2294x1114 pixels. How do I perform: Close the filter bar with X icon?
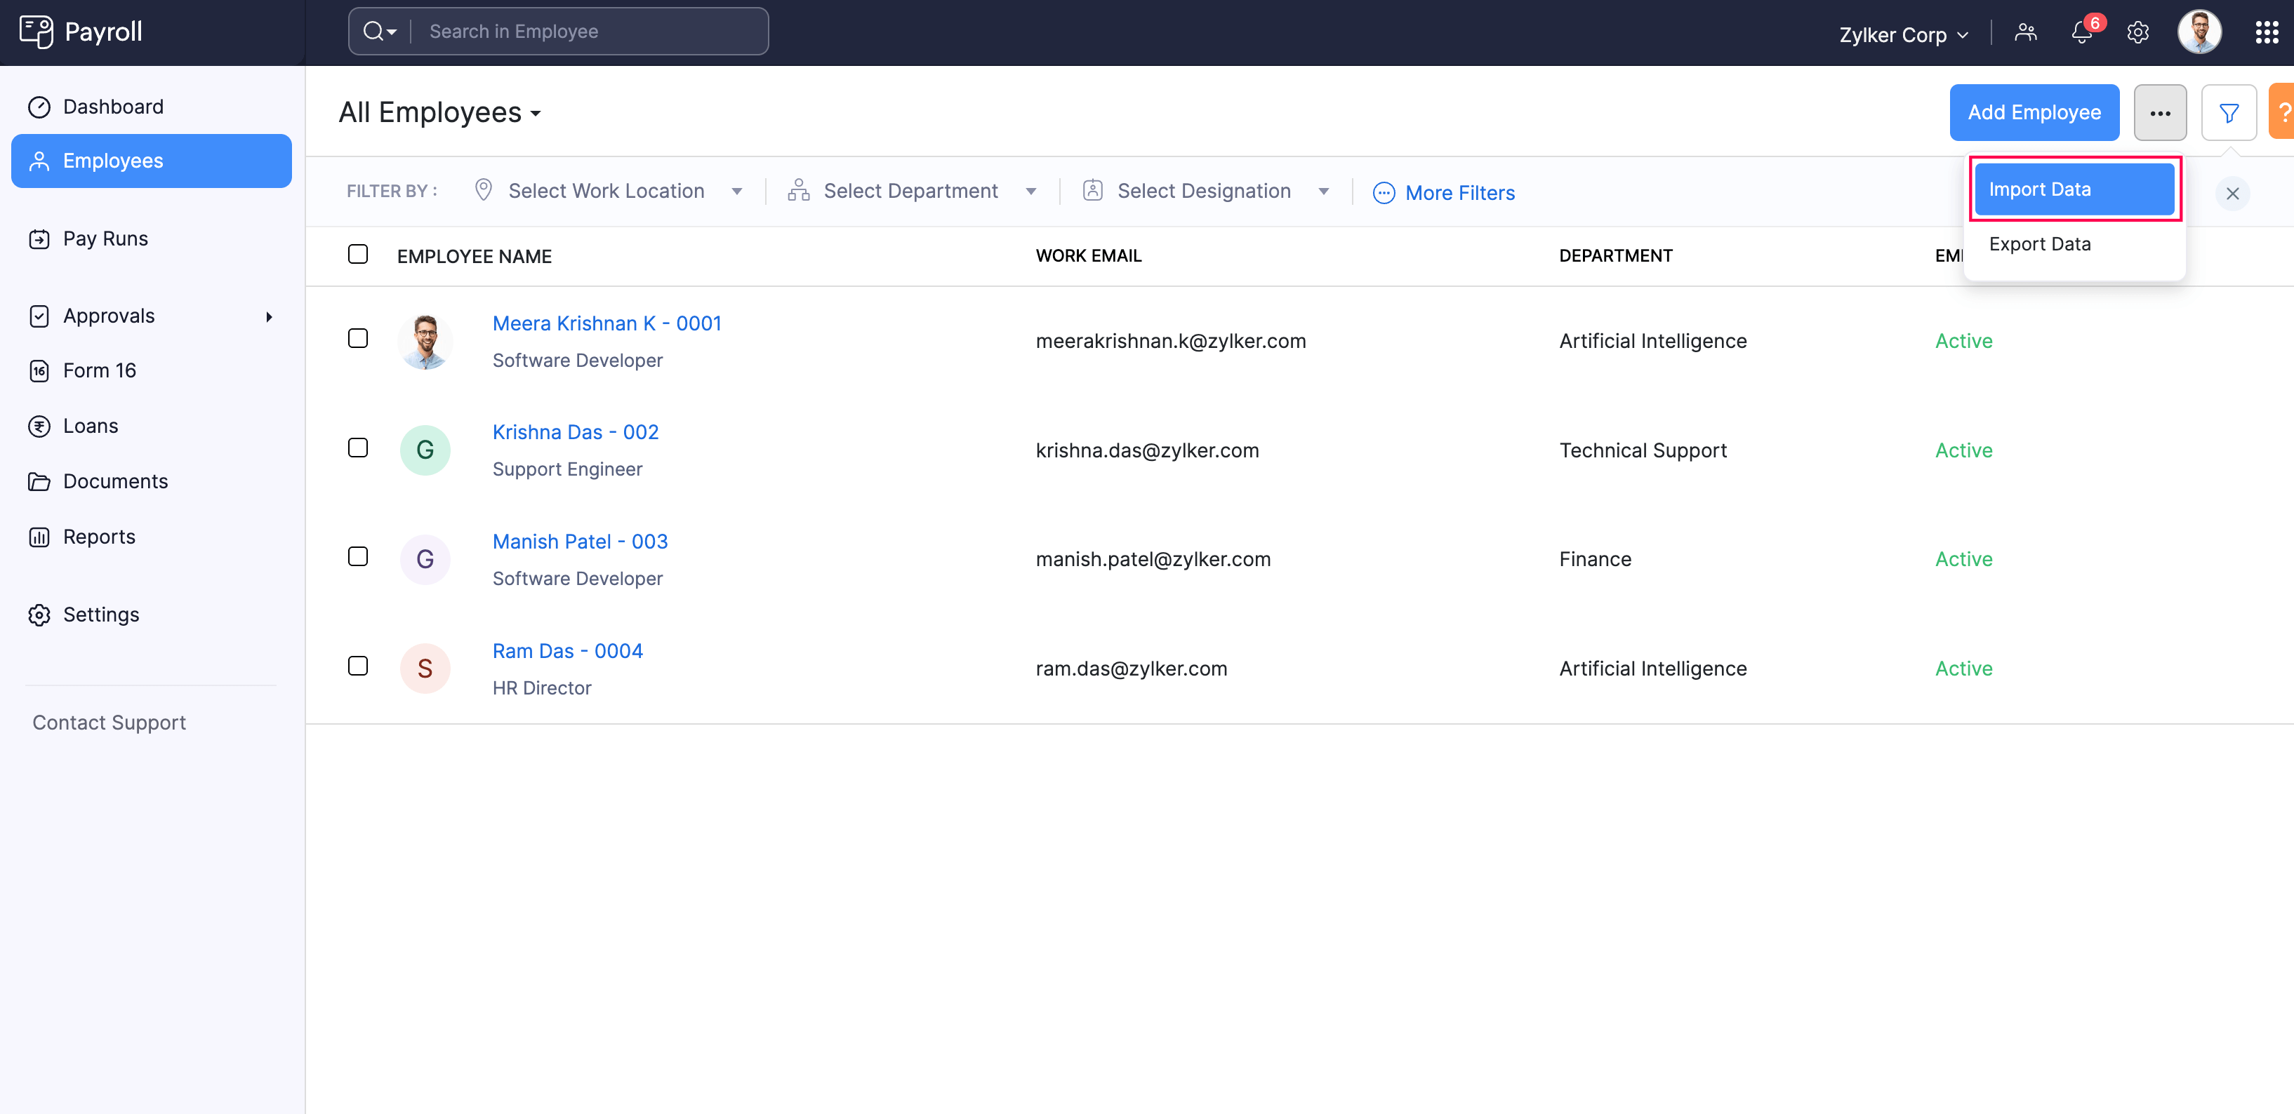(x=2232, y=193)
